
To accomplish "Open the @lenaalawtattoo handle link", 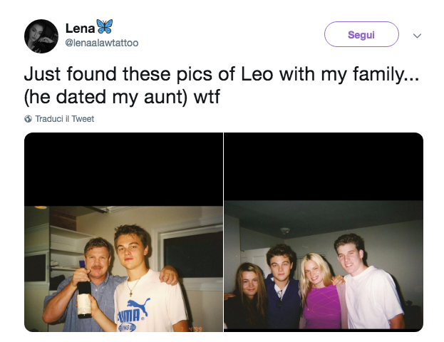I will (102, 43).
